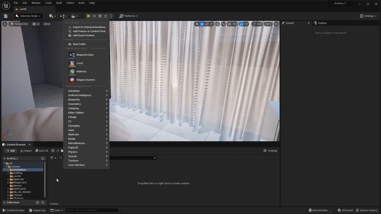Activate the Scale objects tool in the viewport

[x=211, y=24]
